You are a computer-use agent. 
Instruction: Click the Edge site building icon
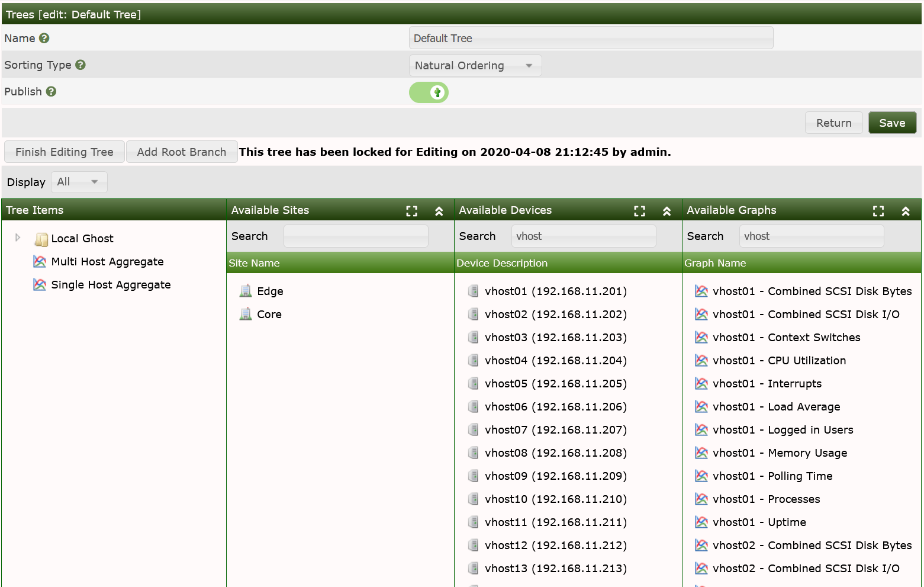(246, 291)
